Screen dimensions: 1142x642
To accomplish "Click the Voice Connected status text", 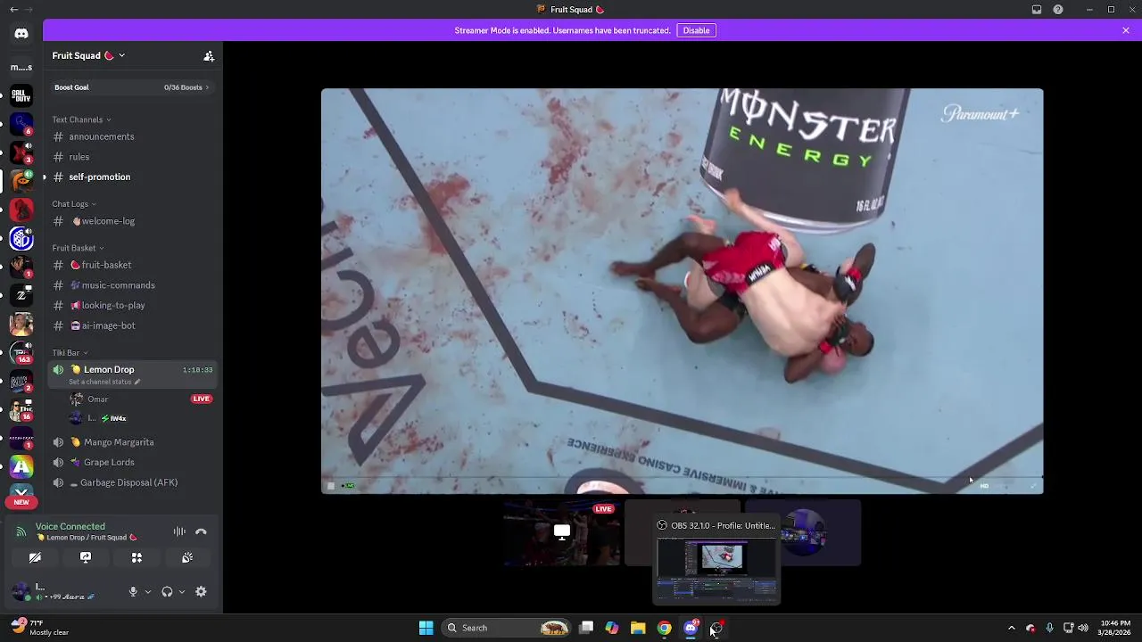I will tap(70, 526).
